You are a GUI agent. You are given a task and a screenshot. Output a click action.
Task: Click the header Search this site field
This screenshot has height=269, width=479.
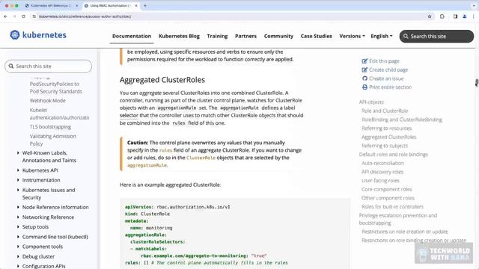(436, 37)
